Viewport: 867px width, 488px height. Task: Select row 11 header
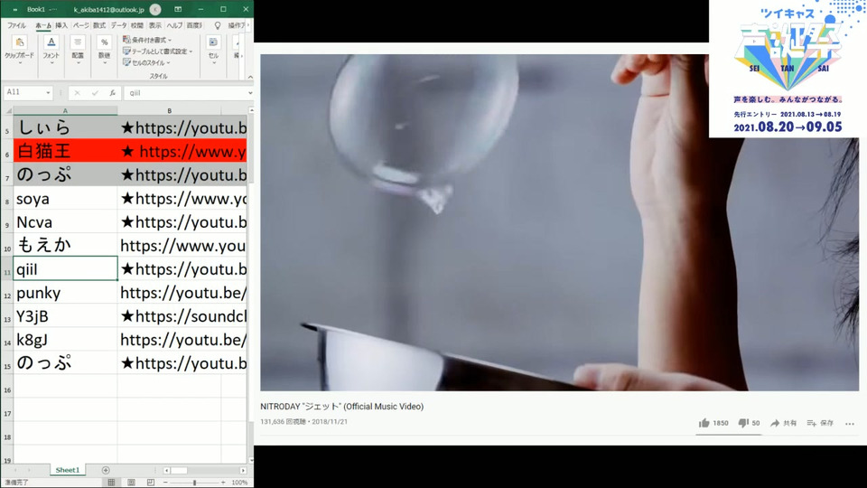(6, 269)
